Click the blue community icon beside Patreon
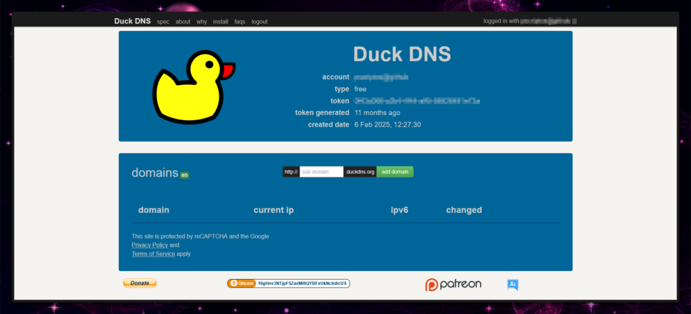The height and width of the screenshot is (314, 691). [x=512, y=284]
